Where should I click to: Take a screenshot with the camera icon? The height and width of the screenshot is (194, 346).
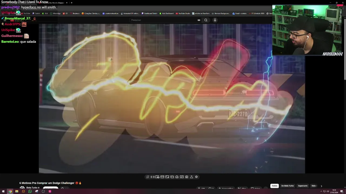(187, 177)
